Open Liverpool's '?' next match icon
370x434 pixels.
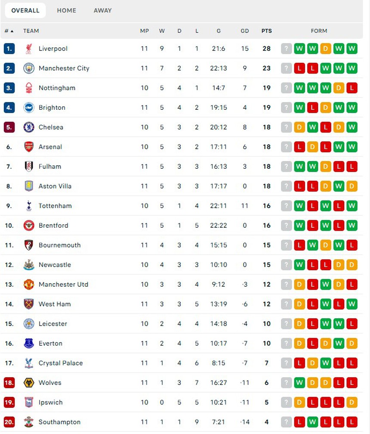pyautogui.click(x=286, y=49)
